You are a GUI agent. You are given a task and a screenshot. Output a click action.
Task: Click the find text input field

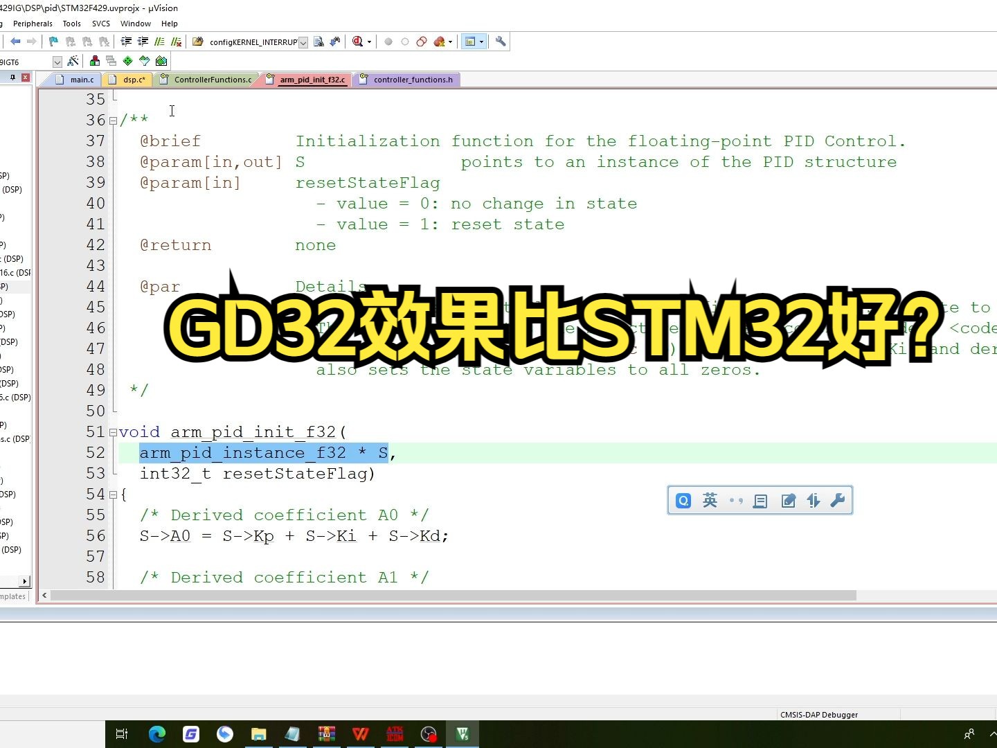click(252, 42)
